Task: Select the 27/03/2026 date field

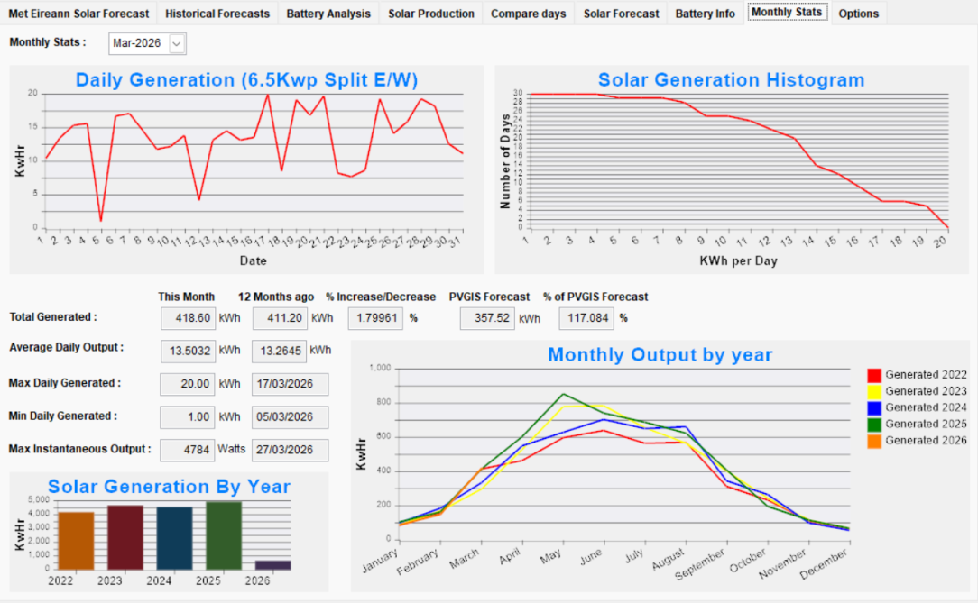Action: [290, 451]
